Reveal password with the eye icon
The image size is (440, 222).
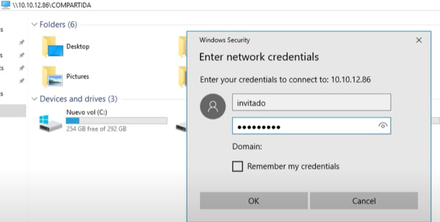[x=382, y=126]
